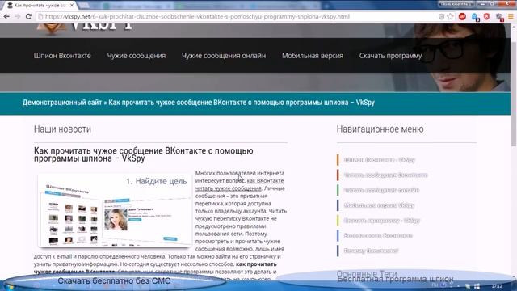The image size is (517, 291).
Task: Open Мобильная версия menu item
Action: (313, 56)
